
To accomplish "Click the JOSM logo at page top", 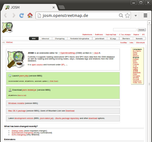I will pos(8,28).
